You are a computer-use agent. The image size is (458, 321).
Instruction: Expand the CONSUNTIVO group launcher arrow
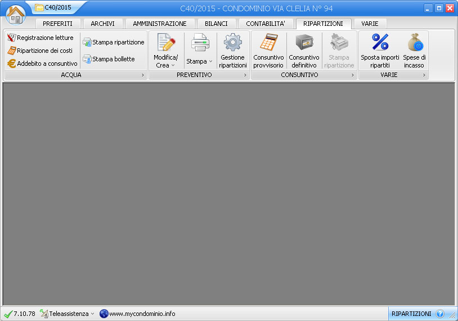click(353, 75)
